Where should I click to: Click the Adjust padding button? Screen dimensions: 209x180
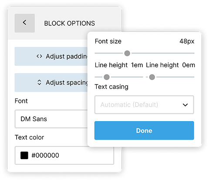pyautogui.click(x=51, y=56)
